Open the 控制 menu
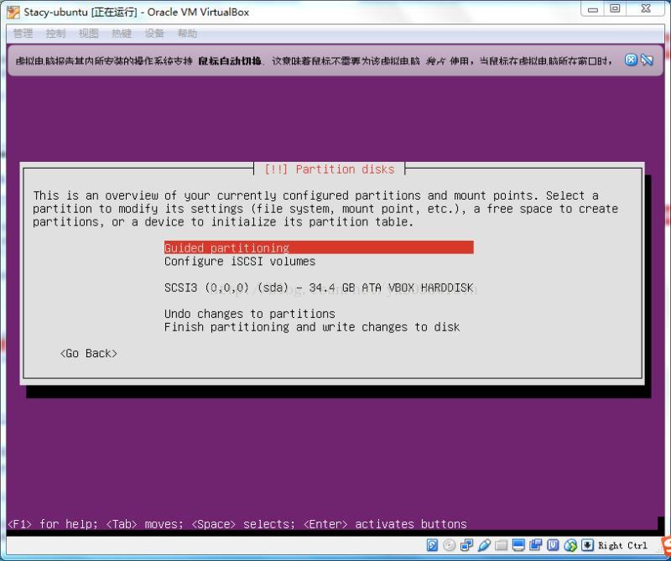Viewport: 671px width, 561px height. (x=55, y=34)
